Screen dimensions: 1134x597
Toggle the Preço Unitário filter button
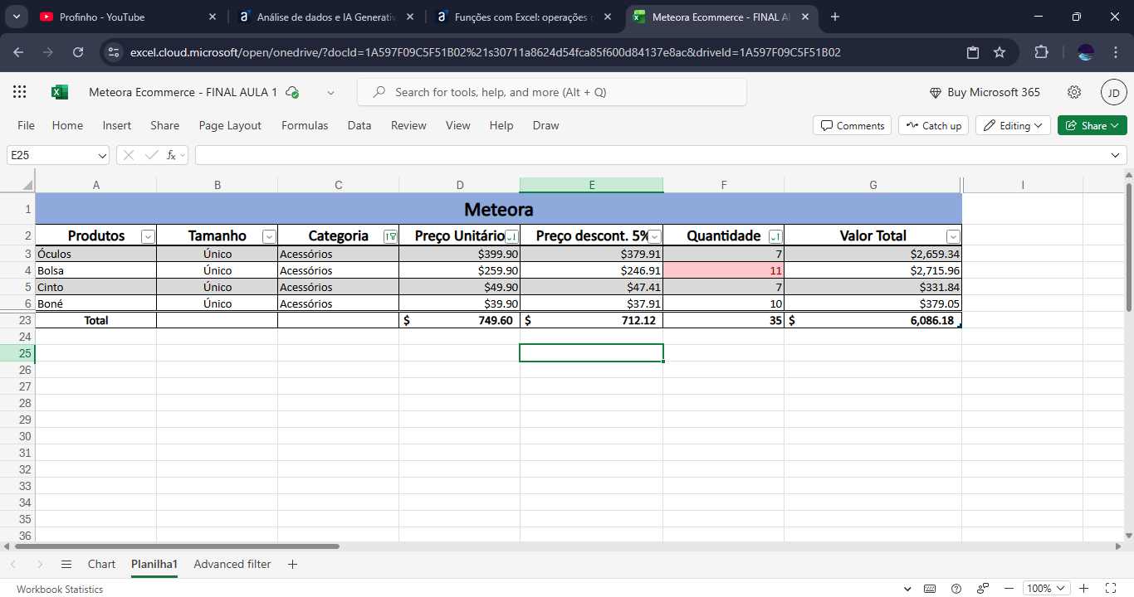click(x=511, y=236)
